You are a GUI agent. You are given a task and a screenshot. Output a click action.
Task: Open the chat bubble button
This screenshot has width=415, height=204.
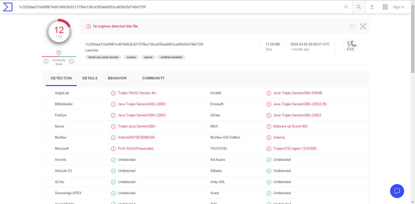point(397,191)
